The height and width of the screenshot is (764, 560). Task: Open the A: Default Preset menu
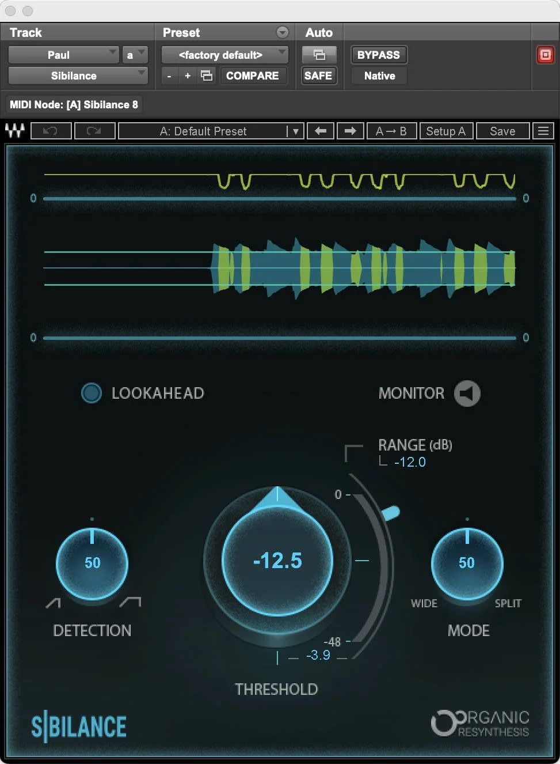(x=203, y=131)
